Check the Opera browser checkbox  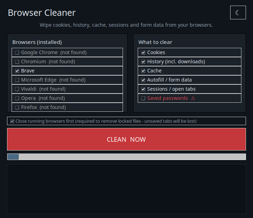tap(17, 98)
